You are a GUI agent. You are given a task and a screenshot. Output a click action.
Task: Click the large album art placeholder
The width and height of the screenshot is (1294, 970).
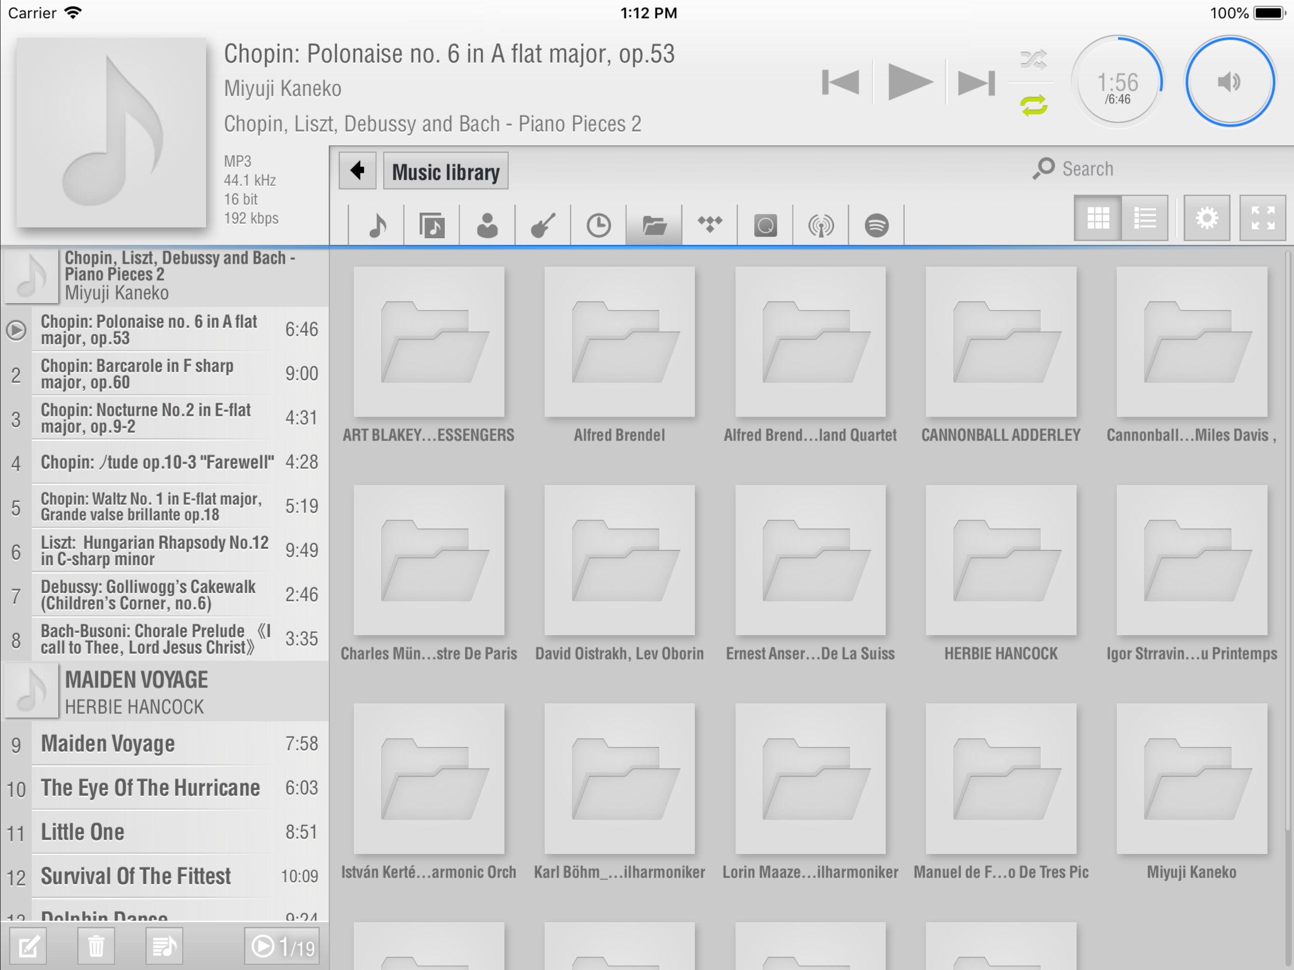111,133
